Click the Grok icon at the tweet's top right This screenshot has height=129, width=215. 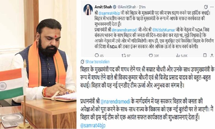pyautogui.click(x=206, y=7)
